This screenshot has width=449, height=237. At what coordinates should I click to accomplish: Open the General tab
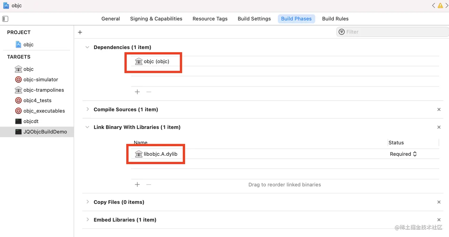[111, 19]
